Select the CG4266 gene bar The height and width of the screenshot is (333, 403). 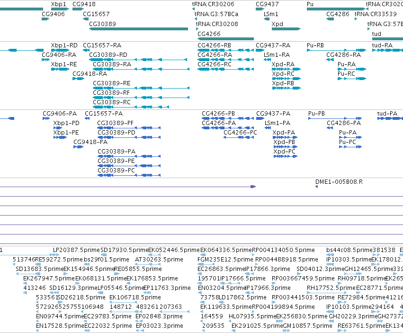[226, 39]
